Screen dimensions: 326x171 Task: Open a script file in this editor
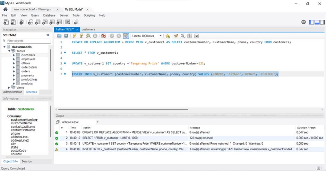59,36
